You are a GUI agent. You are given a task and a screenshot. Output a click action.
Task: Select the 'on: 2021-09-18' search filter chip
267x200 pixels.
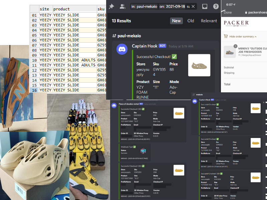point(172,6)
